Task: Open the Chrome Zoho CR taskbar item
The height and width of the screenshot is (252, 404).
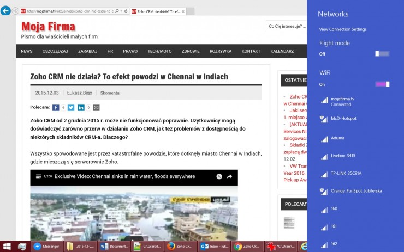Action: [x=248, y=247]
